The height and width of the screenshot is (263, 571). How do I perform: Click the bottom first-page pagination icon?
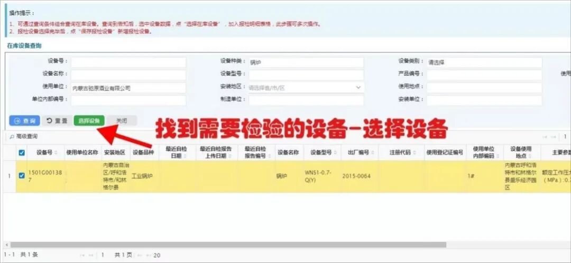pyautogui.click(x=82, y=256)
